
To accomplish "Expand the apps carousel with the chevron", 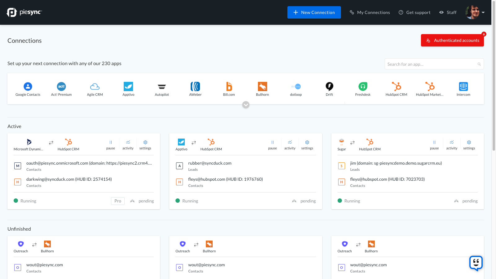I will [246, 105].
